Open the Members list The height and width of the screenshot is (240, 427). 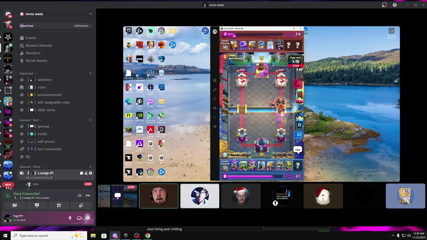[56, 53]
